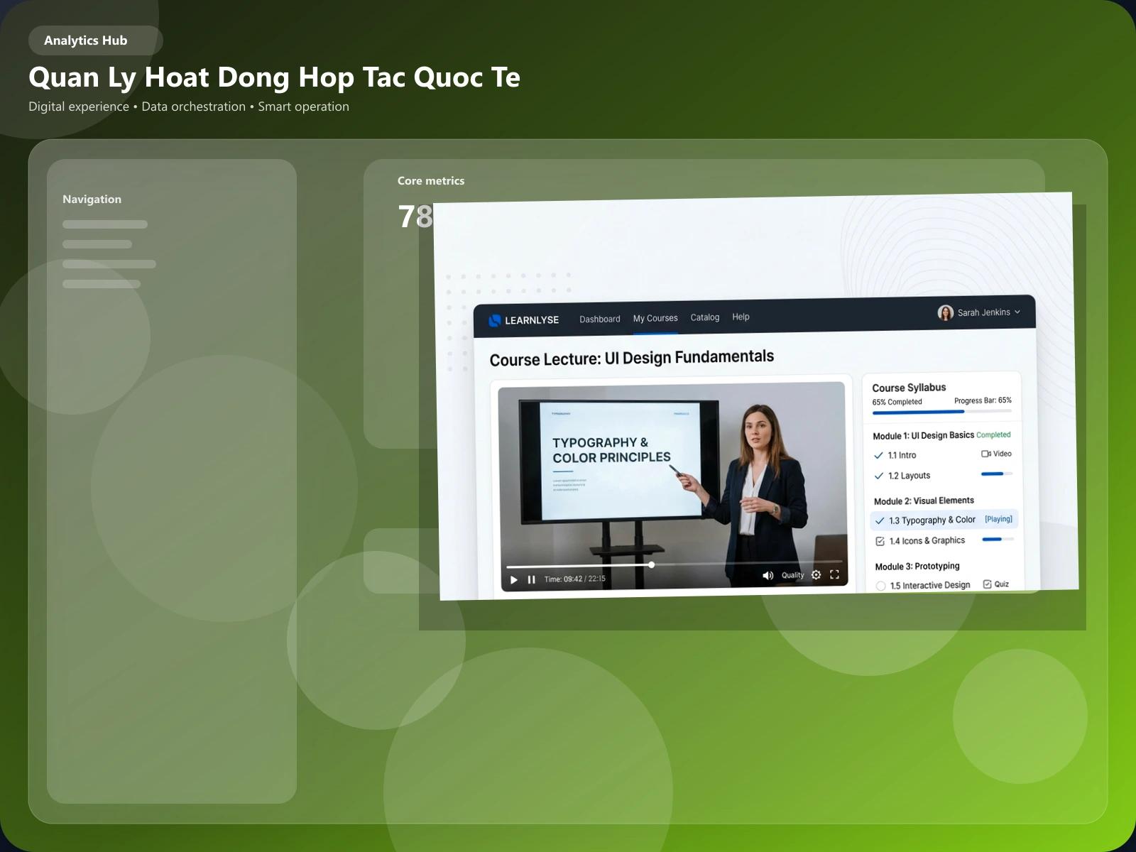Open video settings via the gear icon

pos(816,574)
